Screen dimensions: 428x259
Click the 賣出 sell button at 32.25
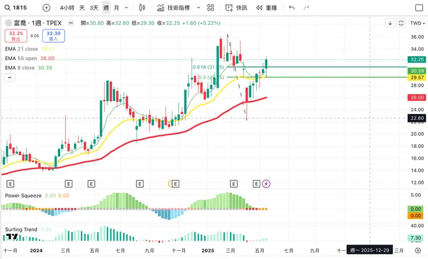pyautogui.click(x=16, y=36)
